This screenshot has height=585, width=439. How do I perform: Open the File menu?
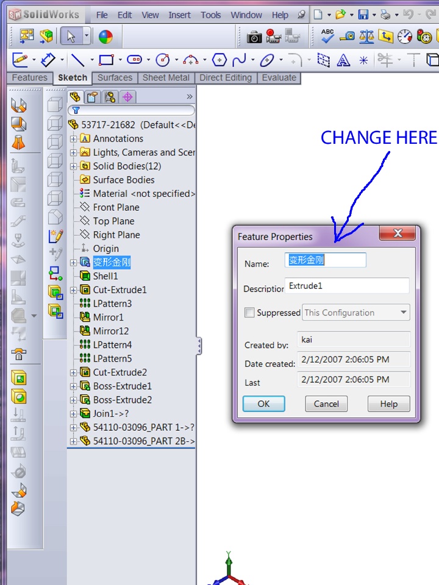pos(102,15)
